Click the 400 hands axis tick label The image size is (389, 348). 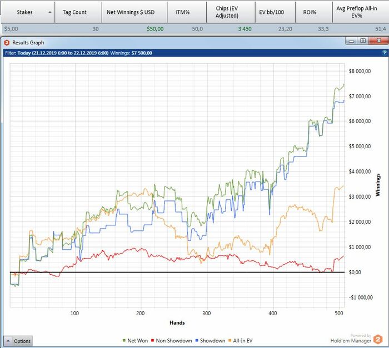(x=272, y=313)
